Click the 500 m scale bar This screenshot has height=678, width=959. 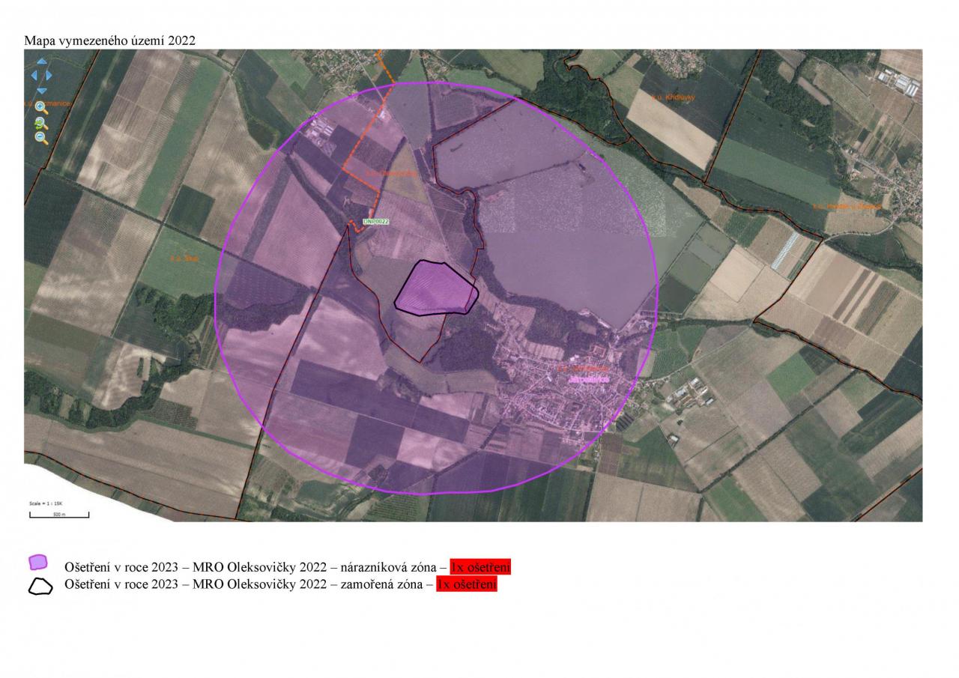pos(59,515)
